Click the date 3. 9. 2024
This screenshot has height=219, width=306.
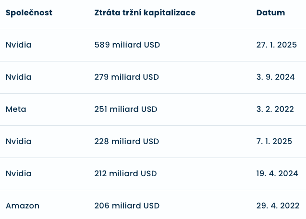pyautogui.click(x=275, y=77)
